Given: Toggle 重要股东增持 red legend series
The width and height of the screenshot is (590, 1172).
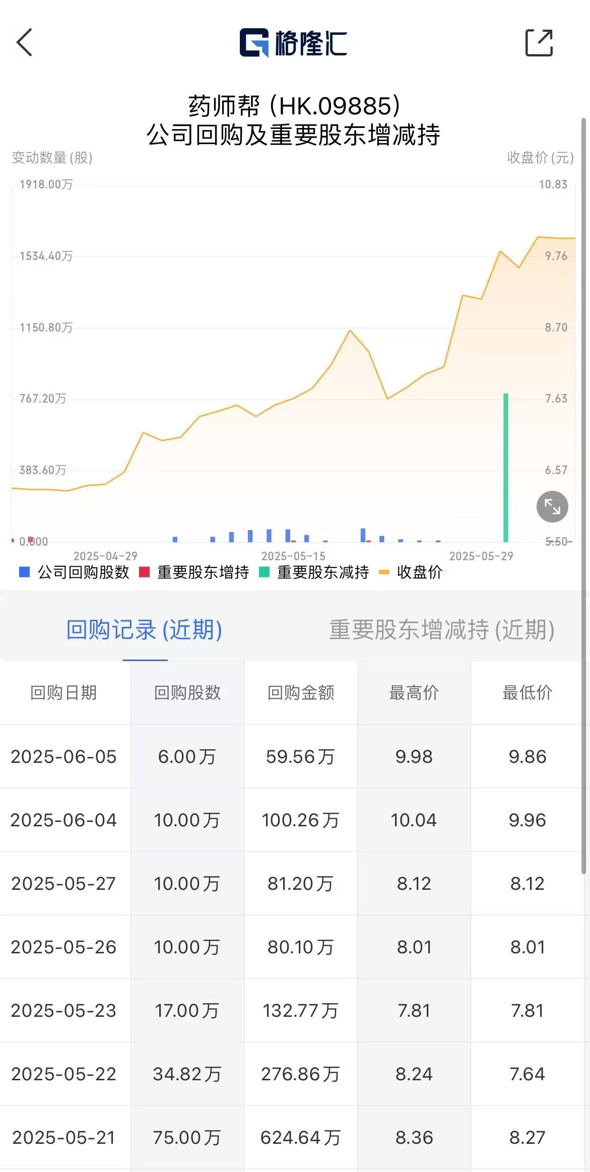Looking at the screenshot, I should (194, 572).
